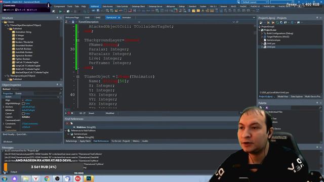Switch to the Data Explorer tab
The image size is (324, 182).
[297, 97]
